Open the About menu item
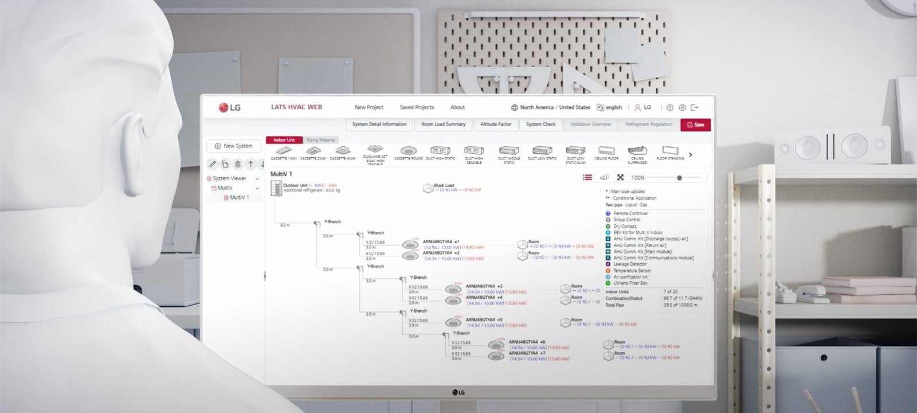The width and height of the screenshot is (917, 413). [x=457, y=107]
